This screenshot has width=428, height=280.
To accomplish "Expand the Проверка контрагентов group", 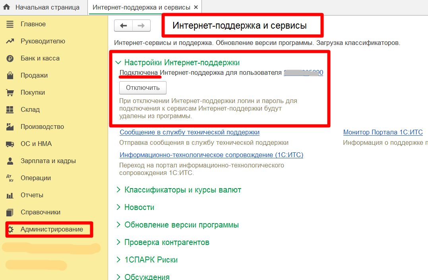I will pos(167,242).
